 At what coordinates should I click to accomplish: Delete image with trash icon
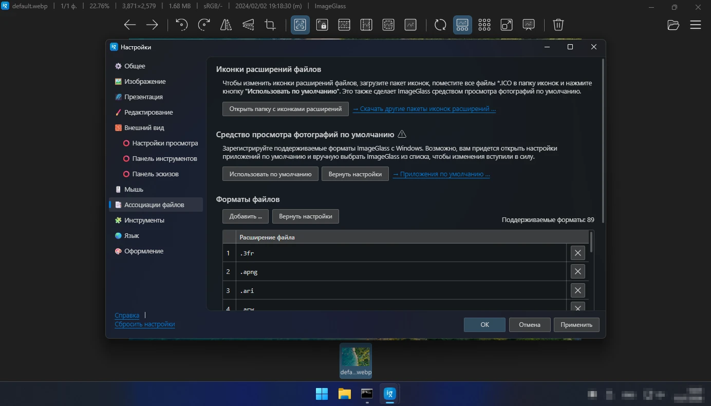click(558, 25)
